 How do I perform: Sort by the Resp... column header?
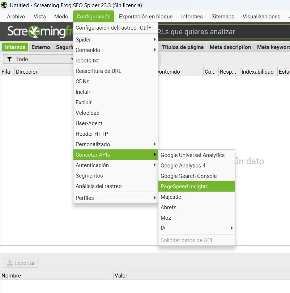coord(229,72)
